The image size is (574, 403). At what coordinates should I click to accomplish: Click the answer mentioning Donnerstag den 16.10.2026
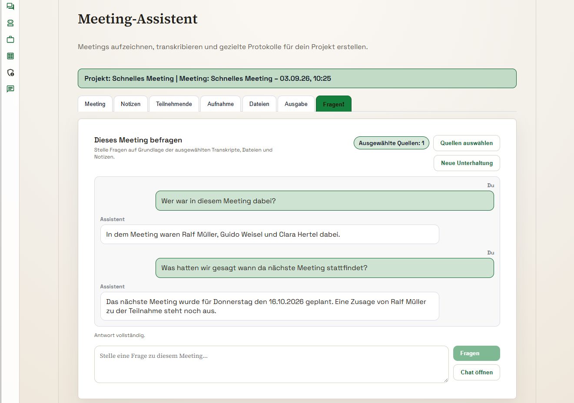coord(269,306)
